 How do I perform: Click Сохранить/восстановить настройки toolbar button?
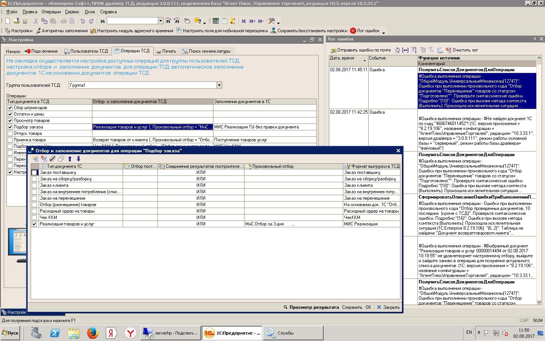pos(309,31)
